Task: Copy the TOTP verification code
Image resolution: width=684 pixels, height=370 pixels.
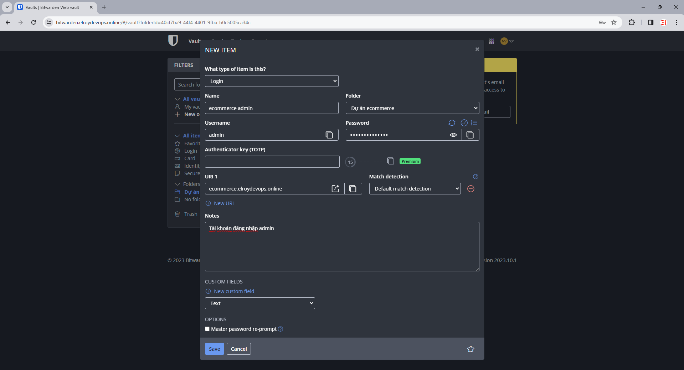Action: [391, 161]
